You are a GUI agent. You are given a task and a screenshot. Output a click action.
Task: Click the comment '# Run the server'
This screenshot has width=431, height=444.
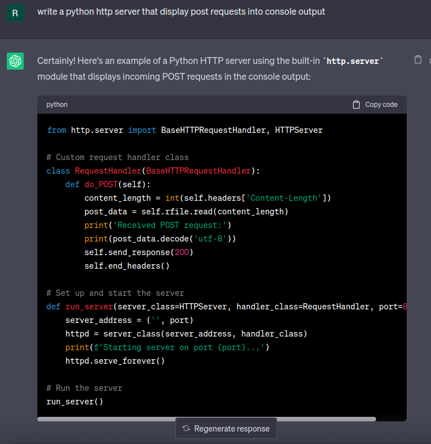[x=84, y=388]
